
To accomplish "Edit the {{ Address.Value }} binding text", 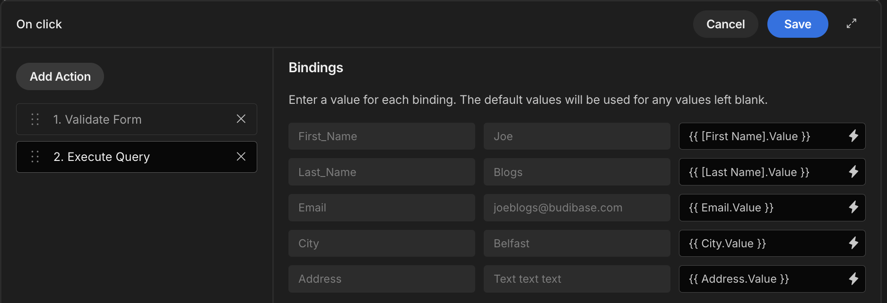I will pyautogui.click(x=761, y=279).
